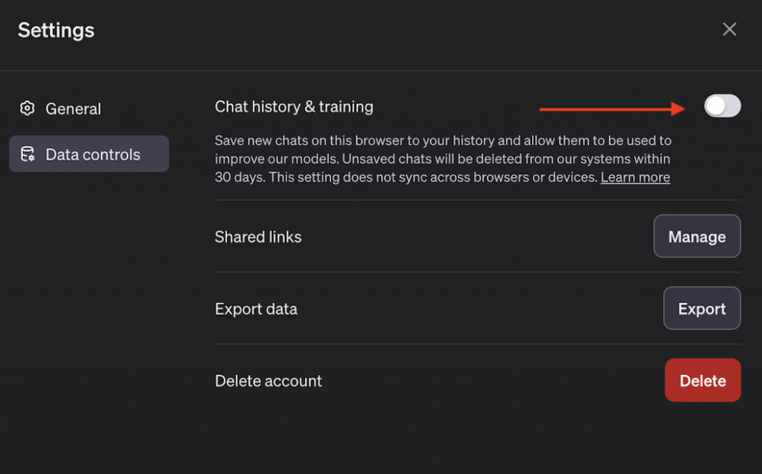This screenshot has height=474, width=762.
Task: Open the General settings tab
Action: (73, 109)
